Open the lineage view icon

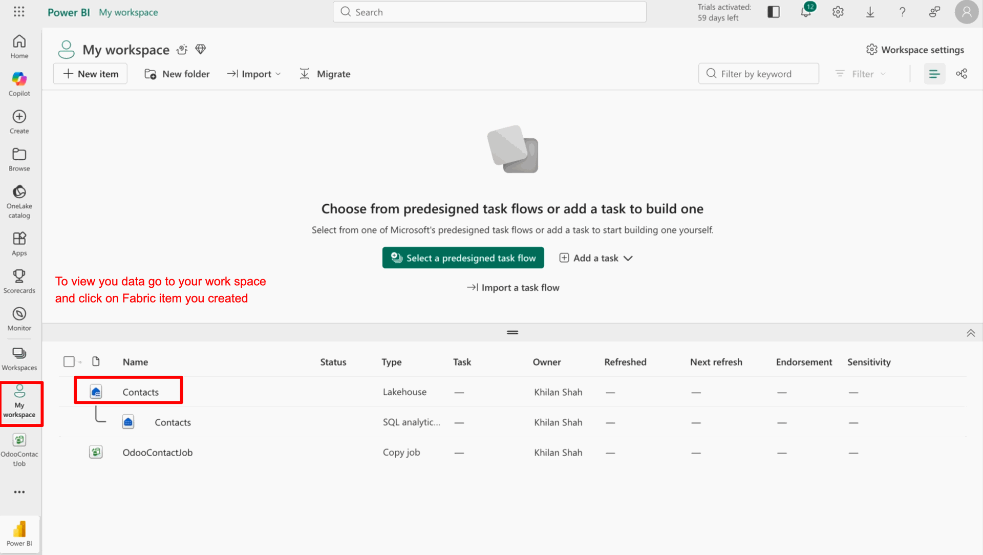(x=961, y=74)
